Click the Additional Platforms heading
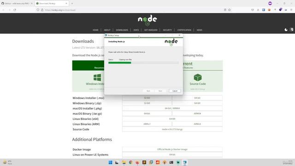The width and height of the screenshot is (295, 166). tap(92, 139)
